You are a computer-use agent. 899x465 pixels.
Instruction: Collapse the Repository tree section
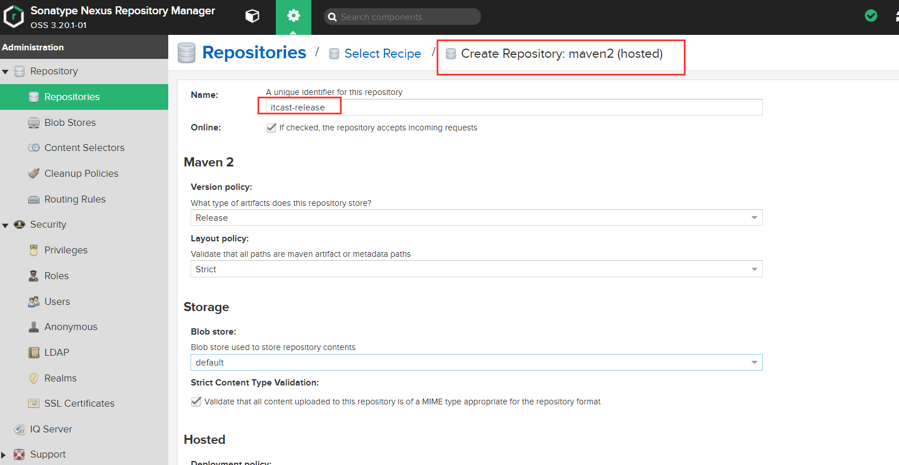tap(5, 72)
